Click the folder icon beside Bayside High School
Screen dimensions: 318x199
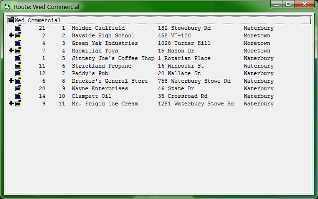18,35
